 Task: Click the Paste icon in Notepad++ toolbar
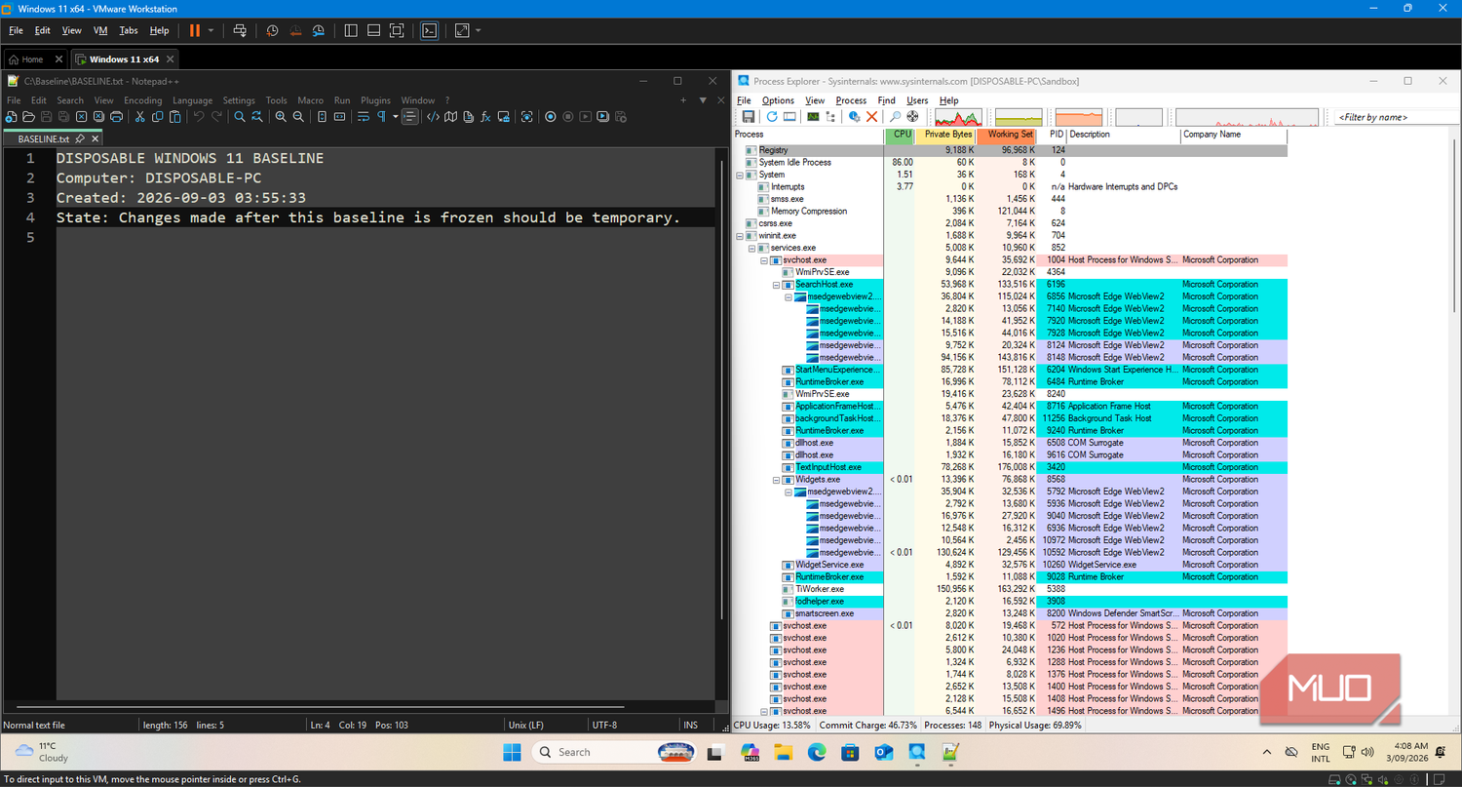pos(174,117)
